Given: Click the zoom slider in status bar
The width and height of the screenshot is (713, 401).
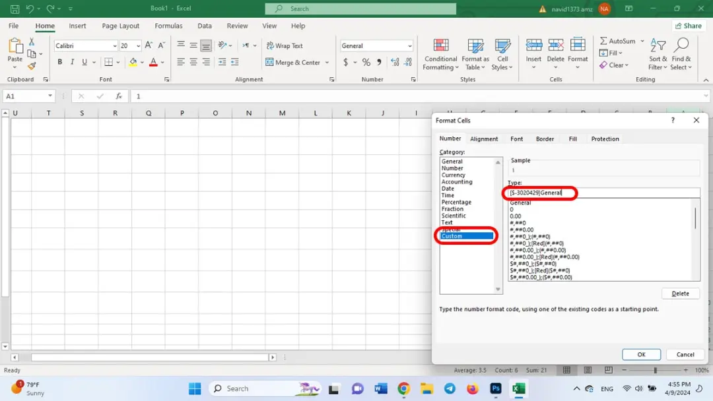Looking at the screenshot, I should [x=655, y=370].
